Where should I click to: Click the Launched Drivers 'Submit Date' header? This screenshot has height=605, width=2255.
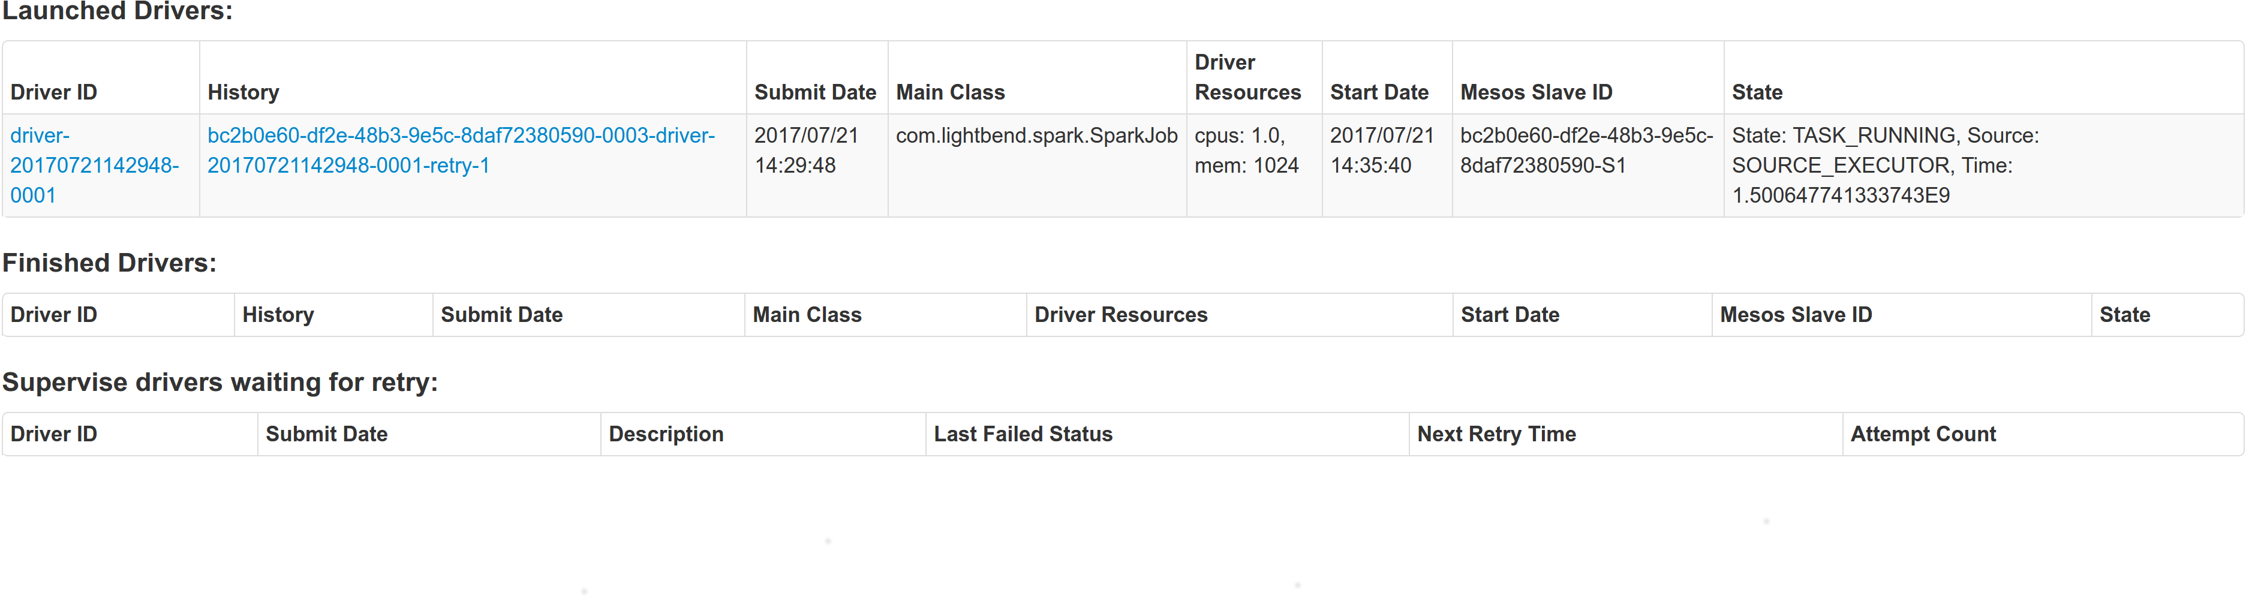point(815,92)
